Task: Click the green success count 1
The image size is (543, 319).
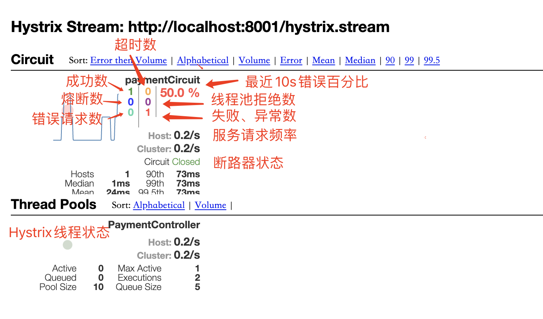Action: [131, 92]
